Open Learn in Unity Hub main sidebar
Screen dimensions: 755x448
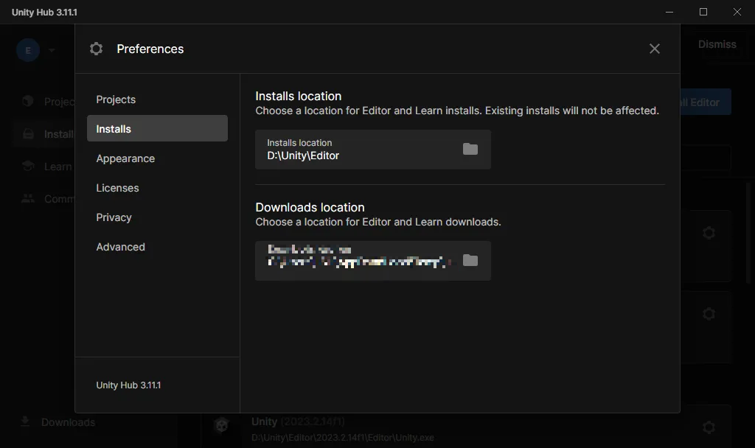click(x=48, y=167)
